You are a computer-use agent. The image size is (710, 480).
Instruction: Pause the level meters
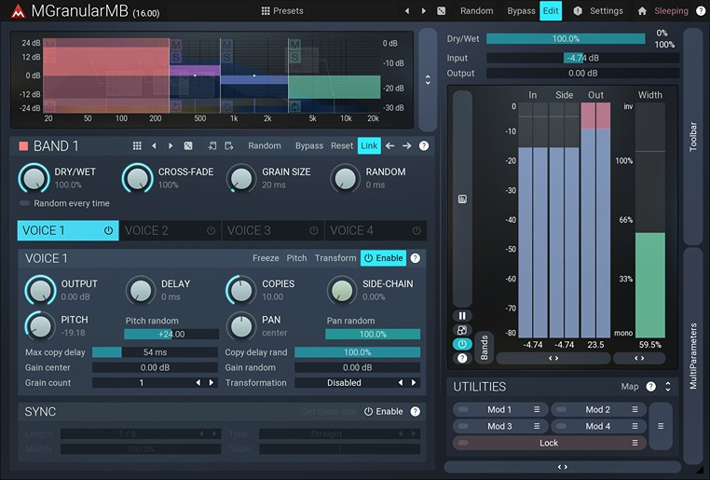pos(462,316)
